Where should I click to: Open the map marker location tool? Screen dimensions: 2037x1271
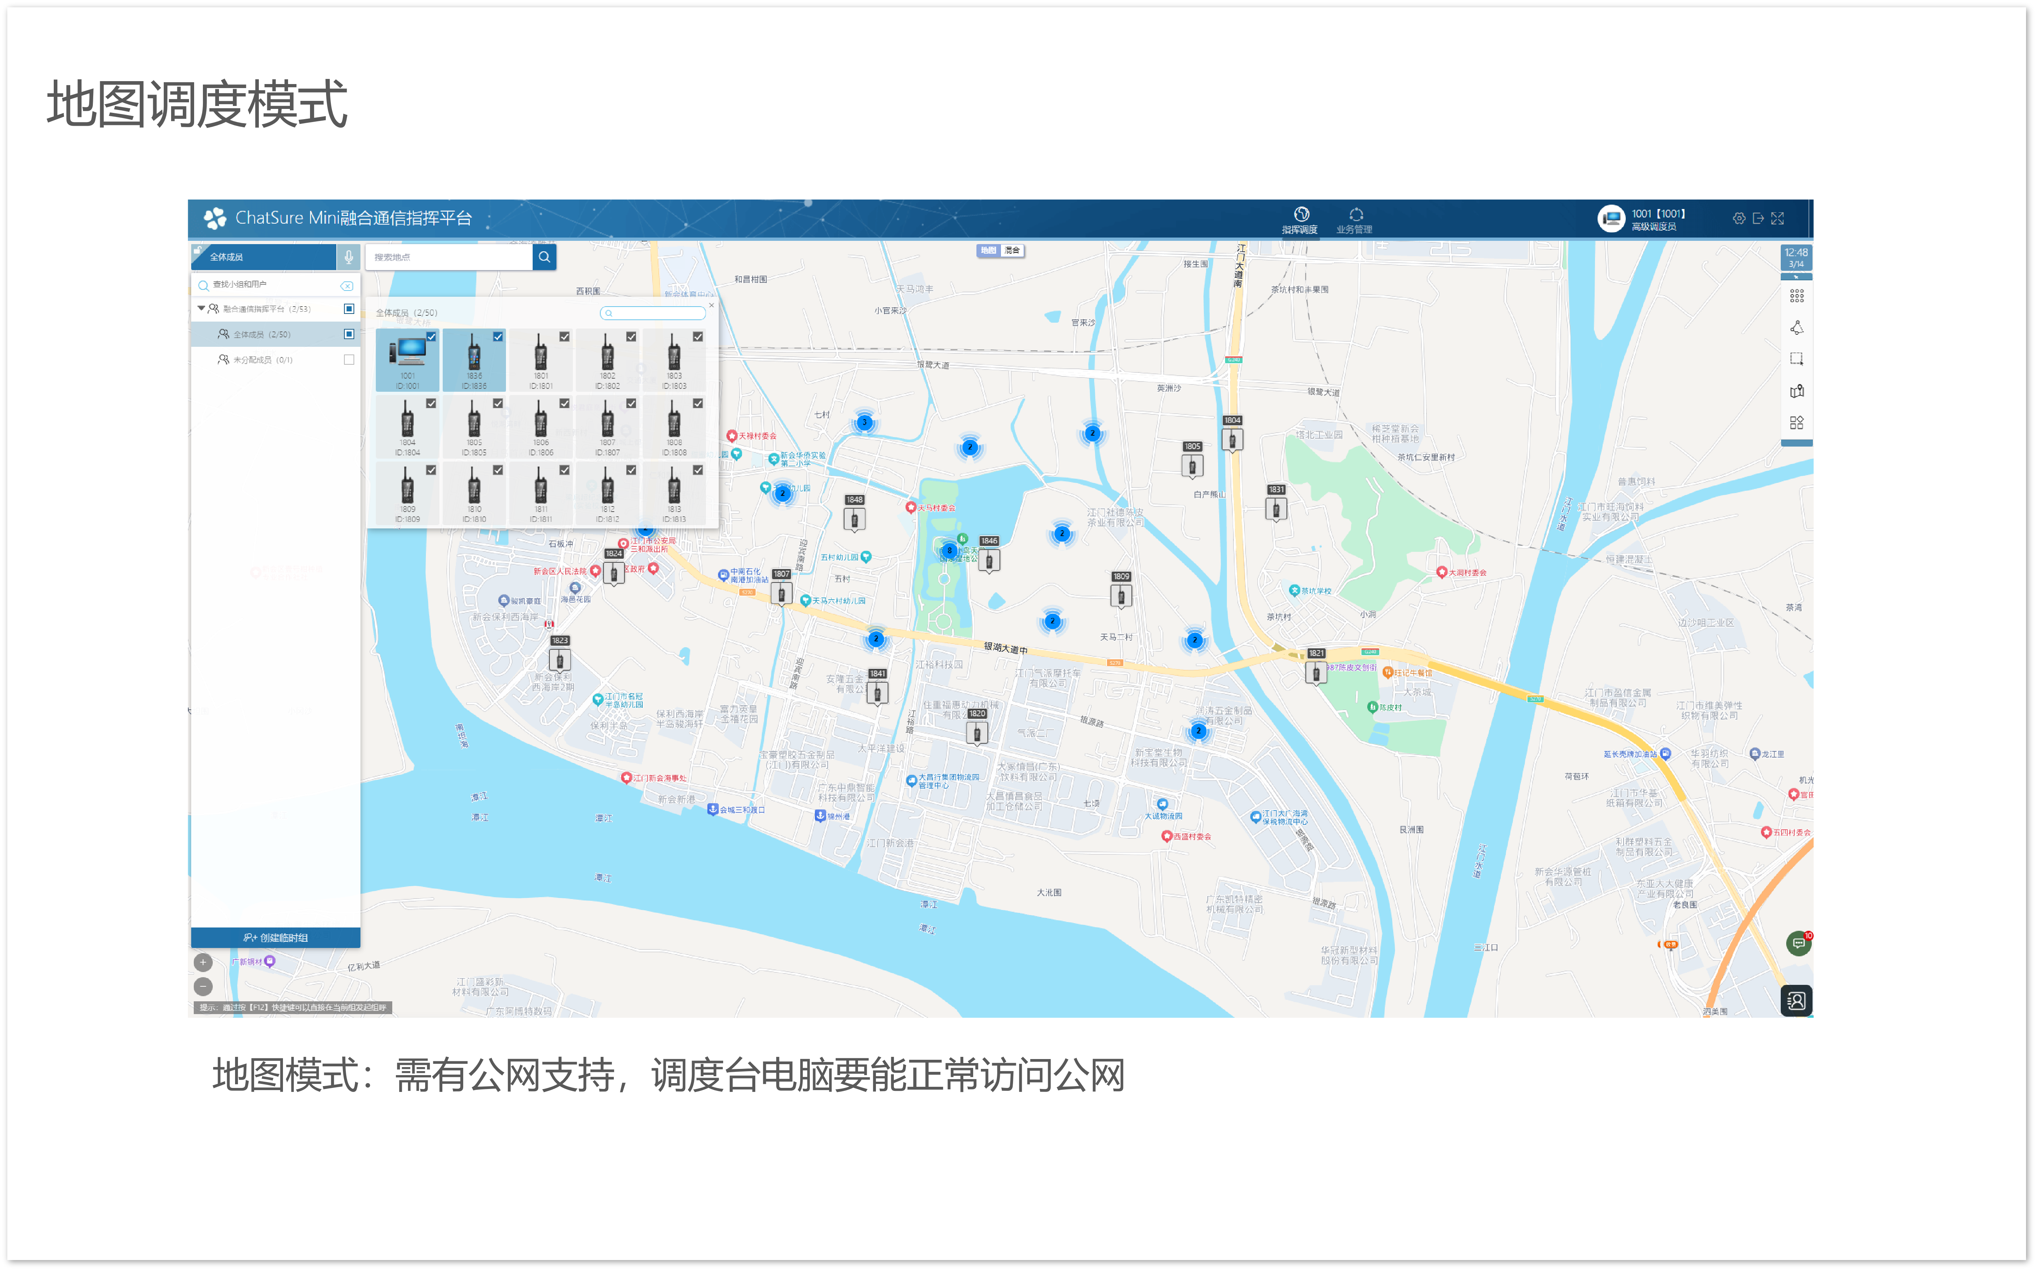point(1796,391)
